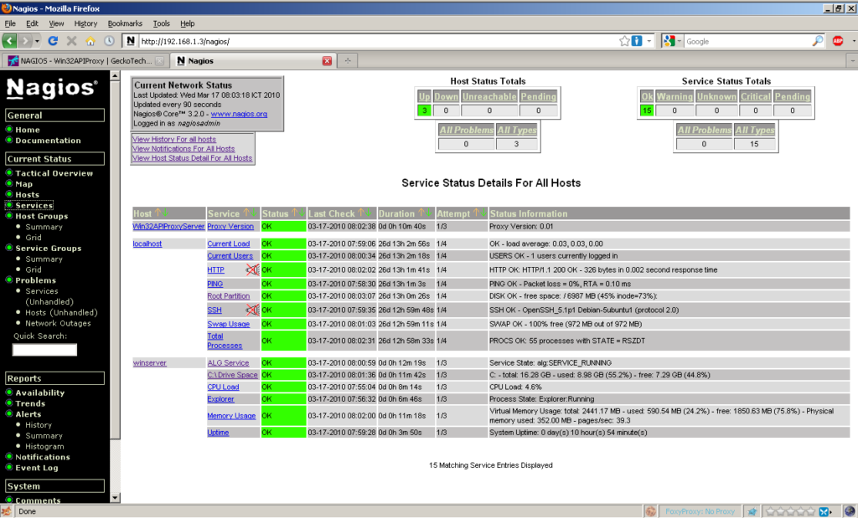Viewport: 858px width, 518px height.
Task: Open address bar URL history dropdown
Action: tap(649, 42)
